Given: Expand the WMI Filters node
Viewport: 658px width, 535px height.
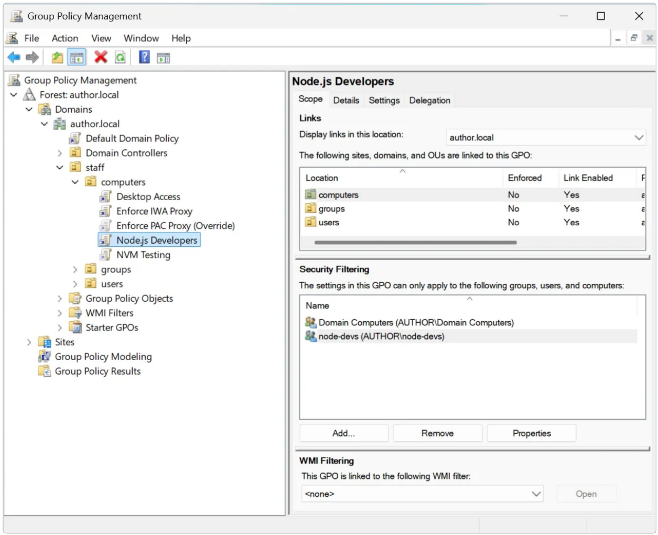Looking at the screenshot, I should pyautogui.click(x=59, y=313).
